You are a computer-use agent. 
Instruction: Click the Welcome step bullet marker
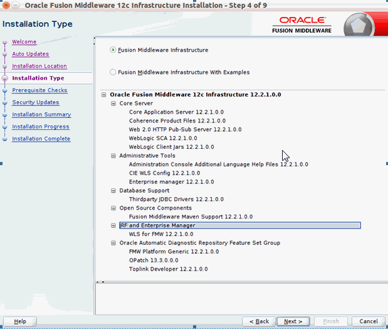[5, 43]
